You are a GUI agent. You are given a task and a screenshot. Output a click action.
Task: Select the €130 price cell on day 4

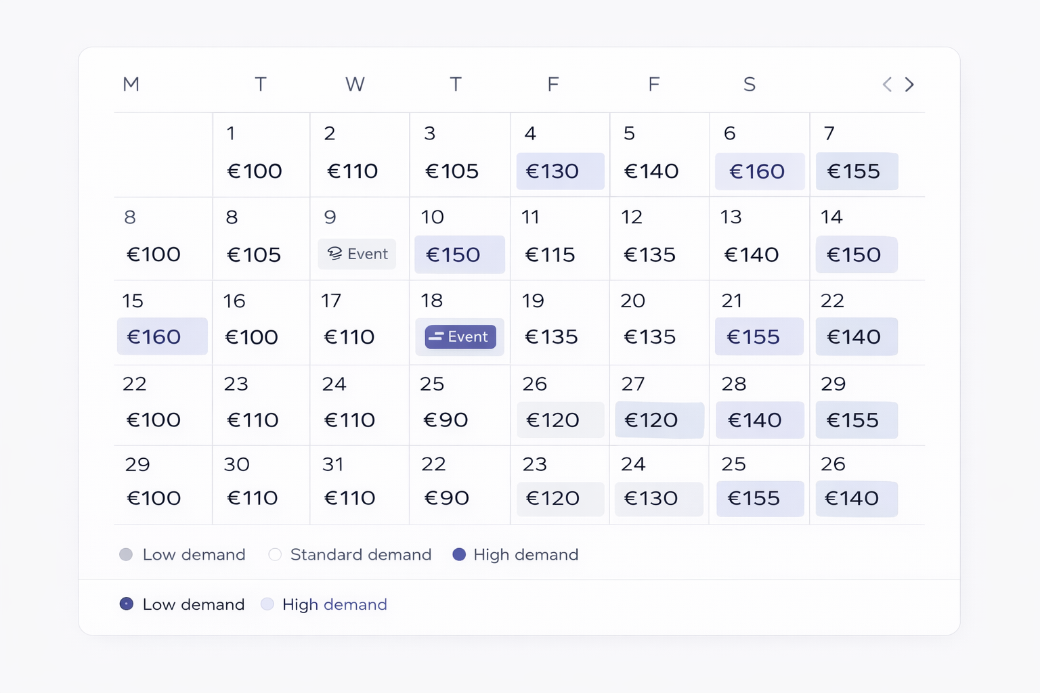tap(560, 171)
